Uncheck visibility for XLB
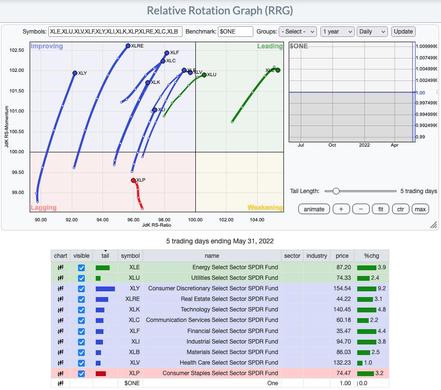 81,352
